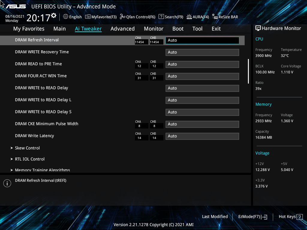This screenshot has width=307, height=230.
Task: Click the ReSize BAR icon
Action: tap(215, 17)
